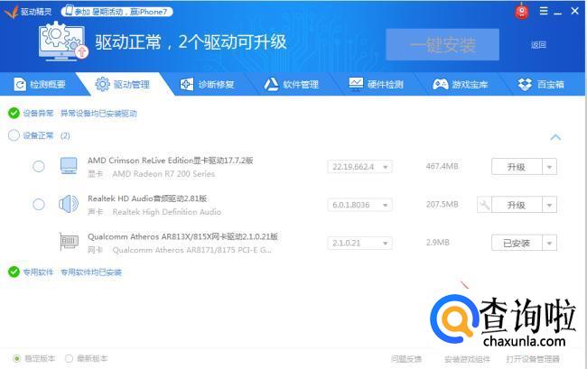This screenshot has width=587, height=369.
Task: Switch to 驱动管理 tab
Action: coord(123,85)
